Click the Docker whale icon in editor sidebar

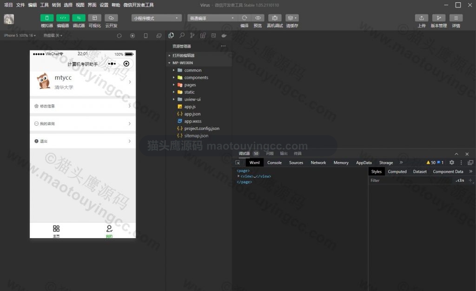pos(224,35)
